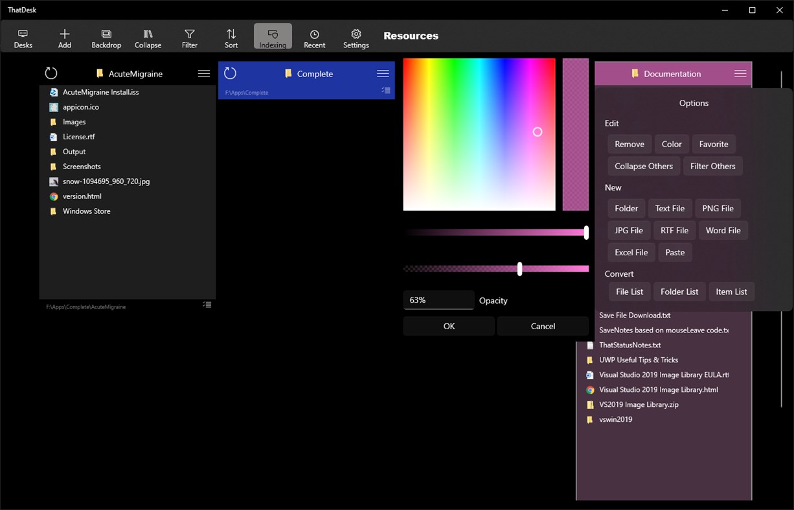Click the Collapse icon in the toolbar
This screenshot has height=510, width=794.
148,36
